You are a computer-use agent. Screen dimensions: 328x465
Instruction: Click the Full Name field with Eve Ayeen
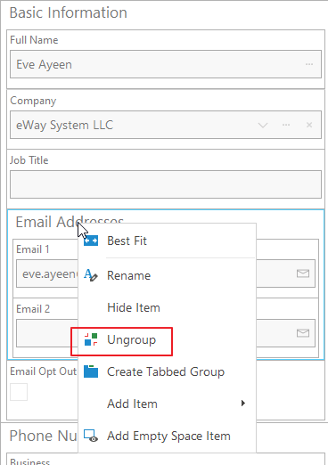tap(166, 64)
